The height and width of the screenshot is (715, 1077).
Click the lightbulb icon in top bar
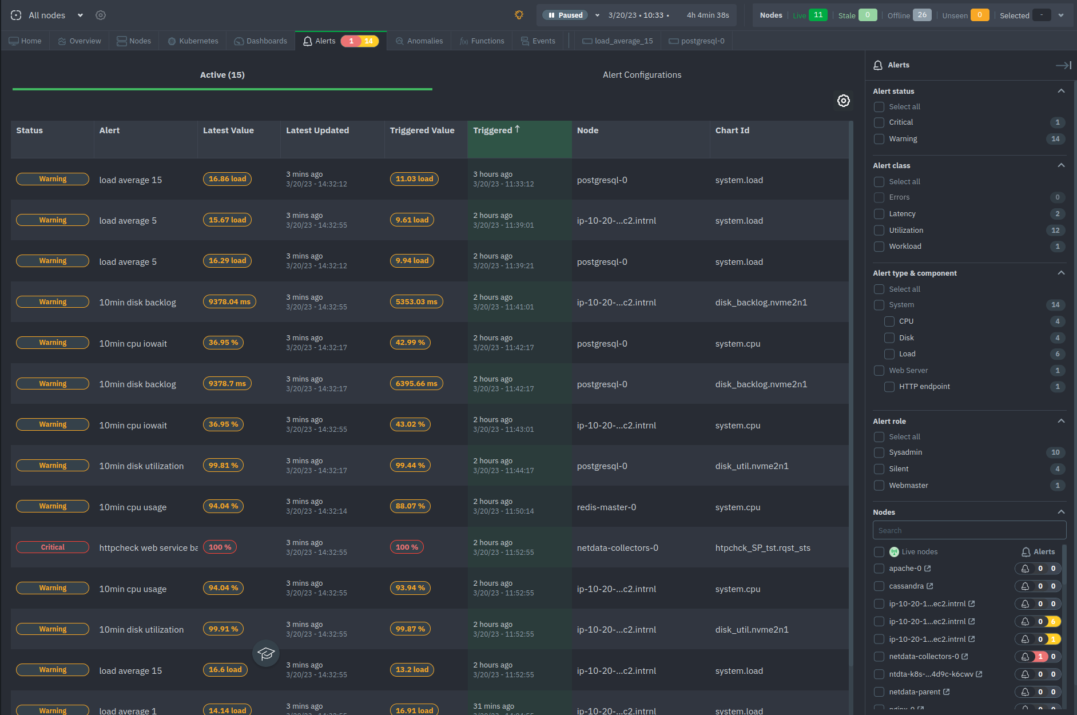point(519,15)
